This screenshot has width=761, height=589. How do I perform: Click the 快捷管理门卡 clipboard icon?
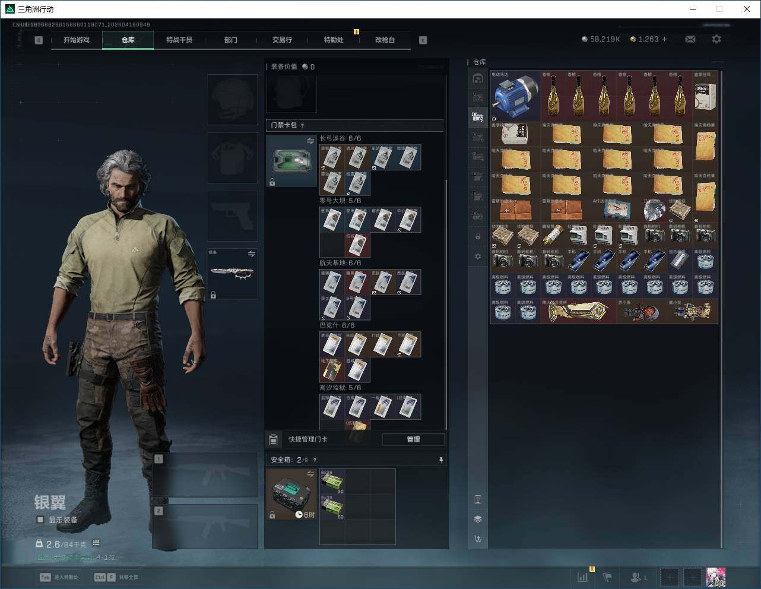click(x=273, y=439)
